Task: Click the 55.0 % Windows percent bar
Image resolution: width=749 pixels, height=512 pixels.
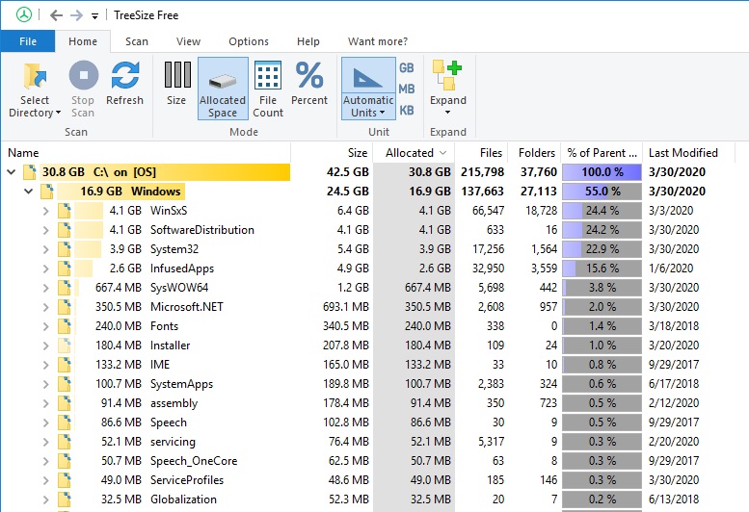Action: pyautogui.click(x=602, y=192)
